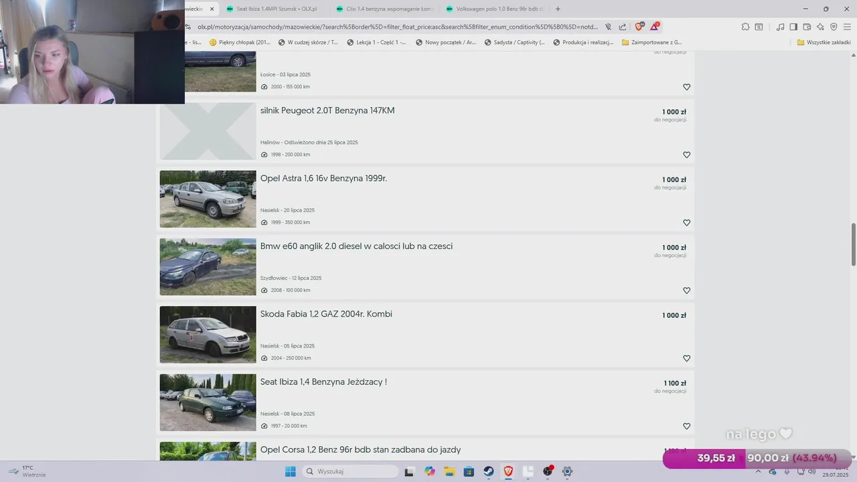Open a new browser tab with plus
857x482 pixels.
[558, 9]
